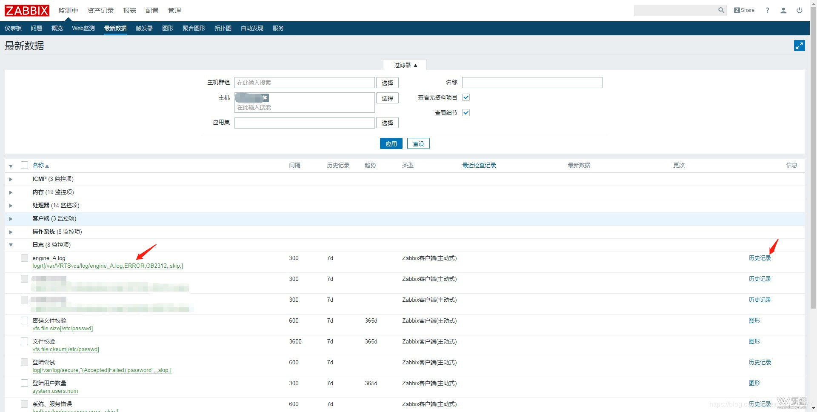
Task: Click the 名称 filter input field
Action: pos(532,83)
